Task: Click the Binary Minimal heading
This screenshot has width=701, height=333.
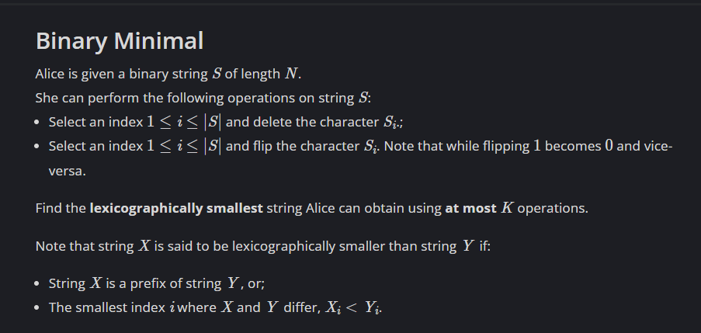Action: [x=120, y=41]
